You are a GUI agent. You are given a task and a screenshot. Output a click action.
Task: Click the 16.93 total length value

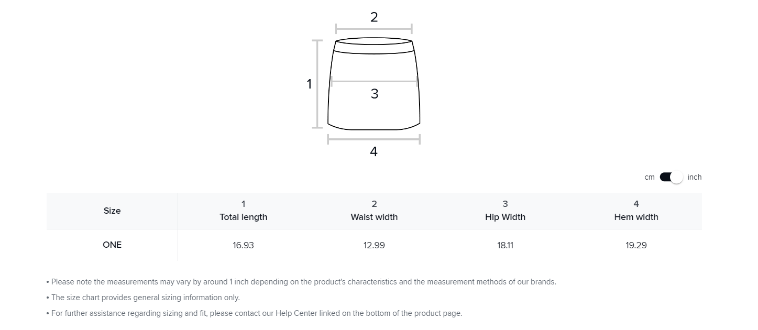click(x=243, y=245)
